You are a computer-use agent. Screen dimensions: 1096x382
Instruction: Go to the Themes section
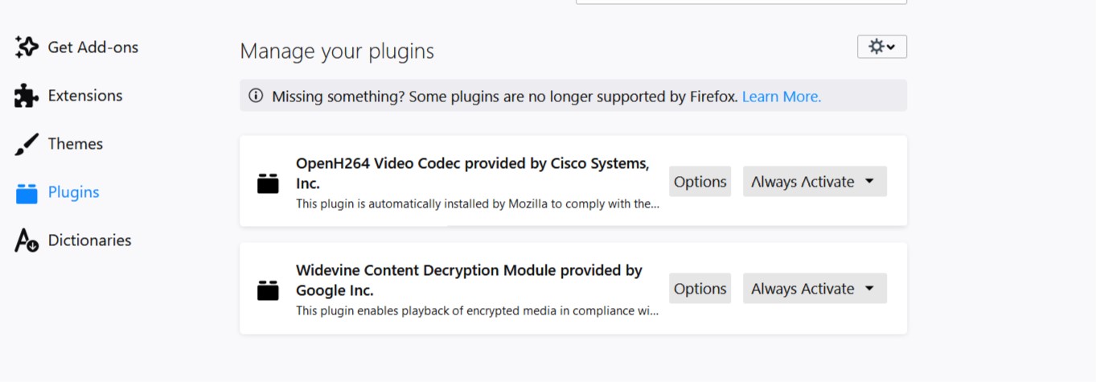[x=76, y=144]
